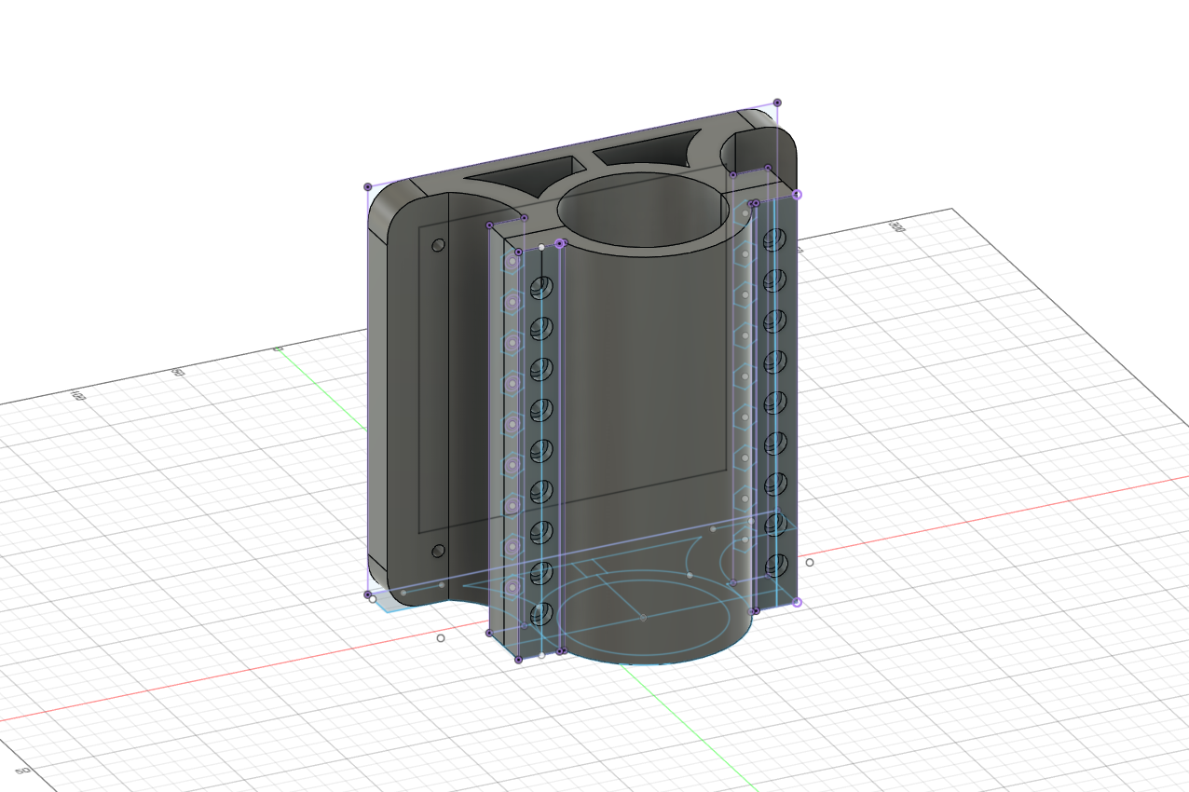Select sketch point above the model's top-right corner

pyautogui.click(x=777, y=102)
